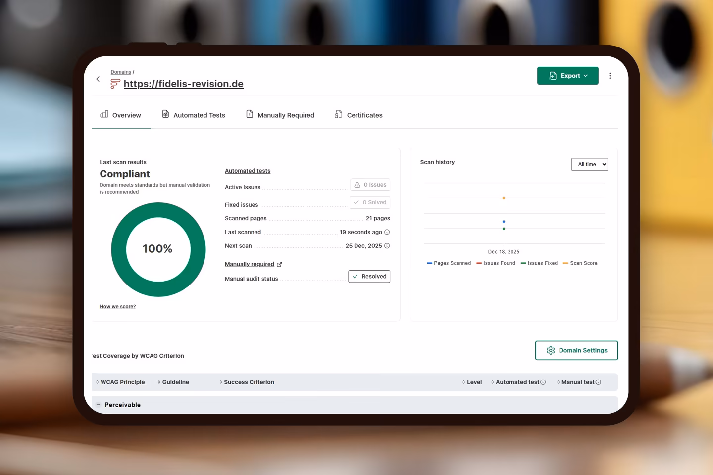Click the Certificates badge icon
713x475 pixels.
pos(338,114)
